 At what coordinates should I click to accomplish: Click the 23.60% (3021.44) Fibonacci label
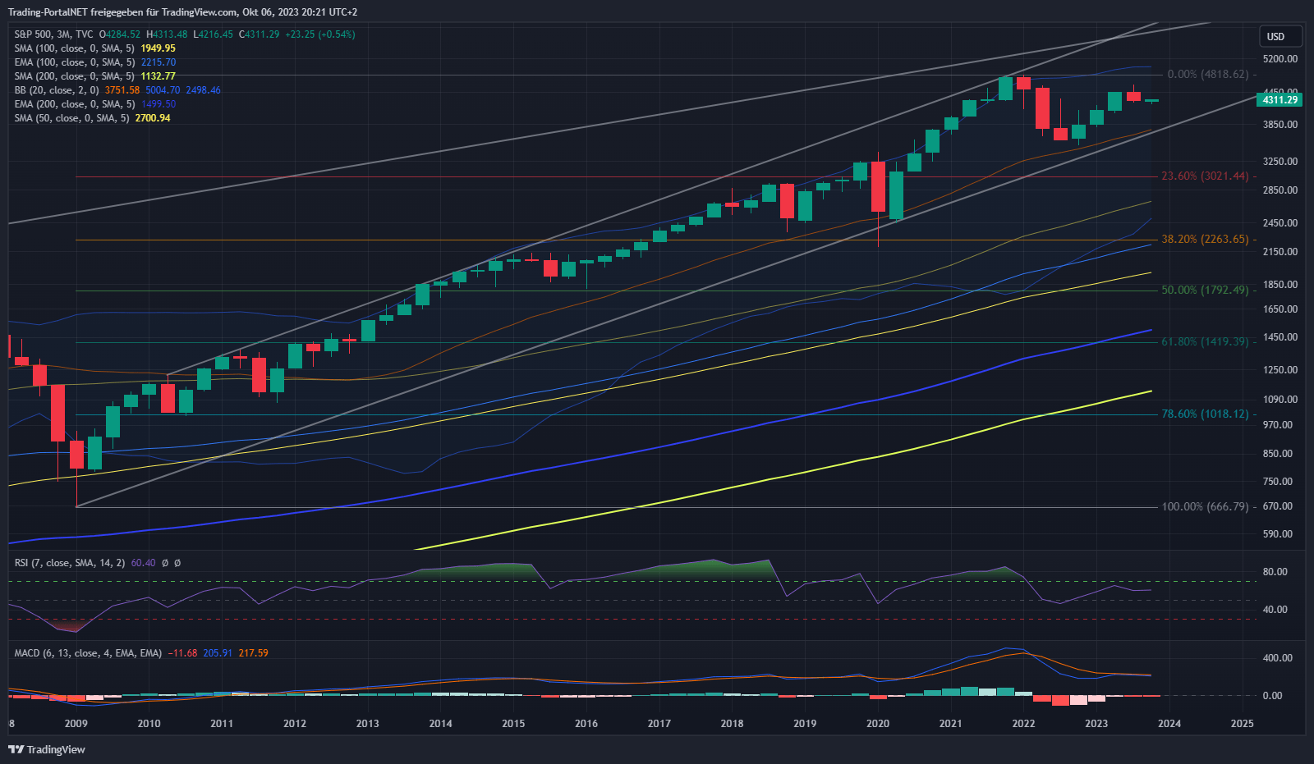coord(1204,176)
